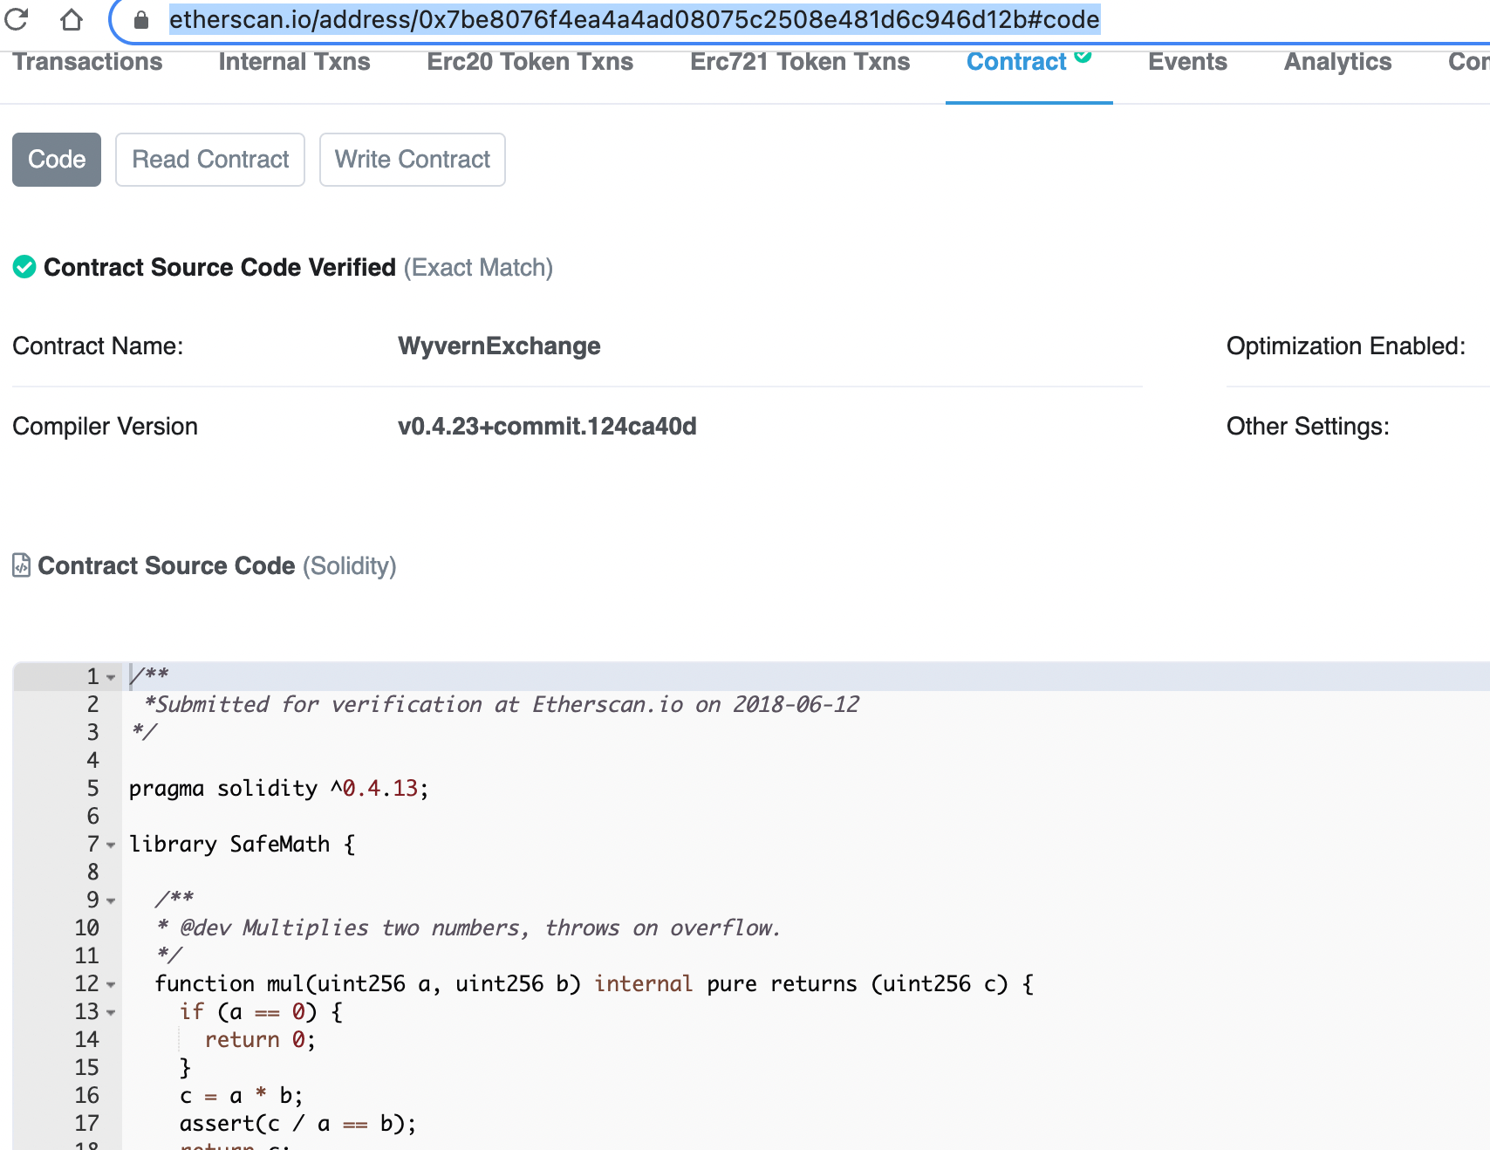Image resolution: width=1490 pixels, height=1150 pixels.
Task: Click the Compiler Version label
Action: click(x=105, y=427)
